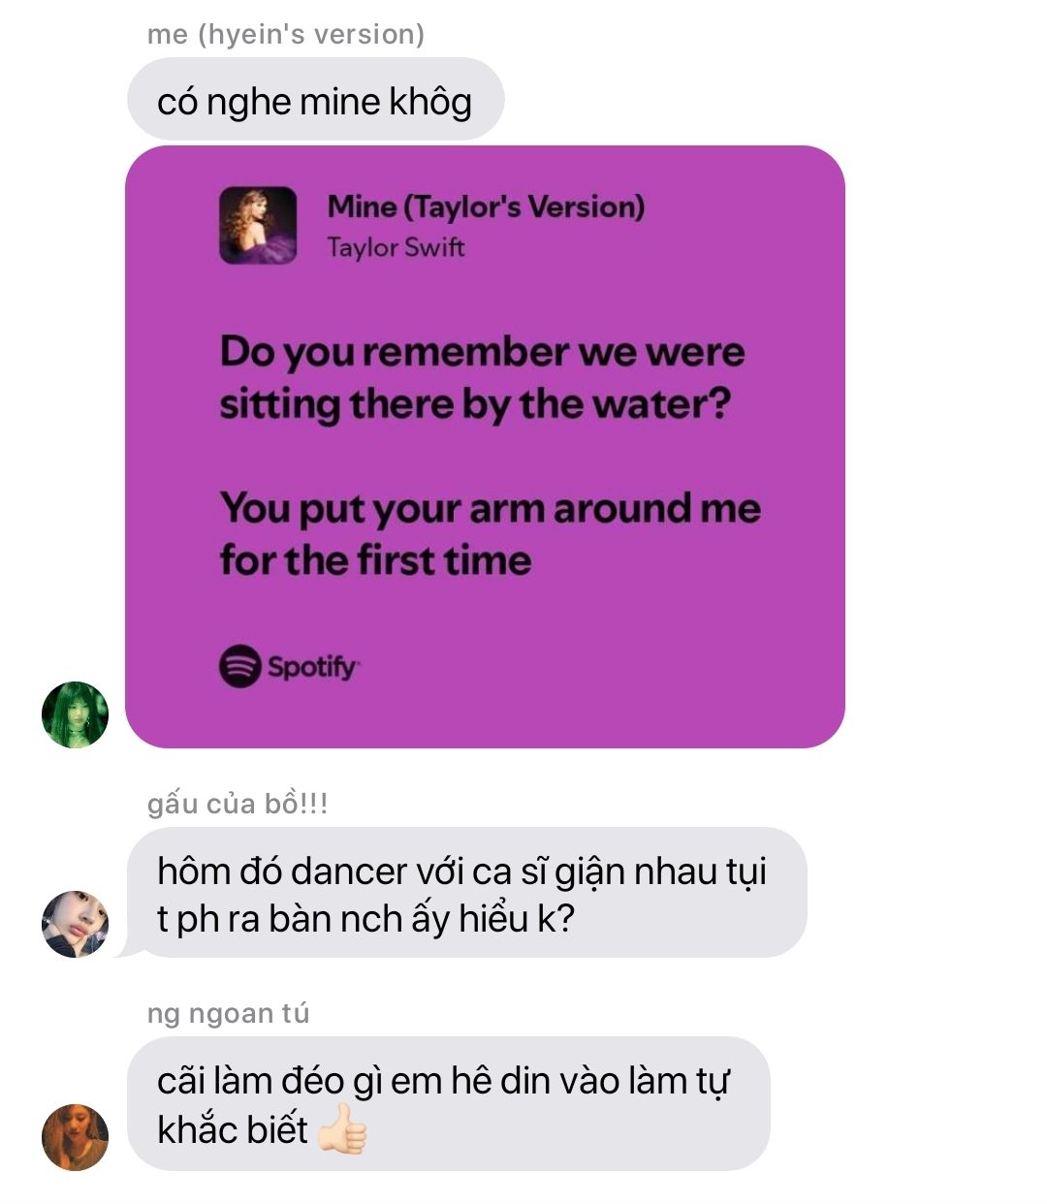
Task: Click the Spotify logo on shared card
Action: (x=239, y=666)
